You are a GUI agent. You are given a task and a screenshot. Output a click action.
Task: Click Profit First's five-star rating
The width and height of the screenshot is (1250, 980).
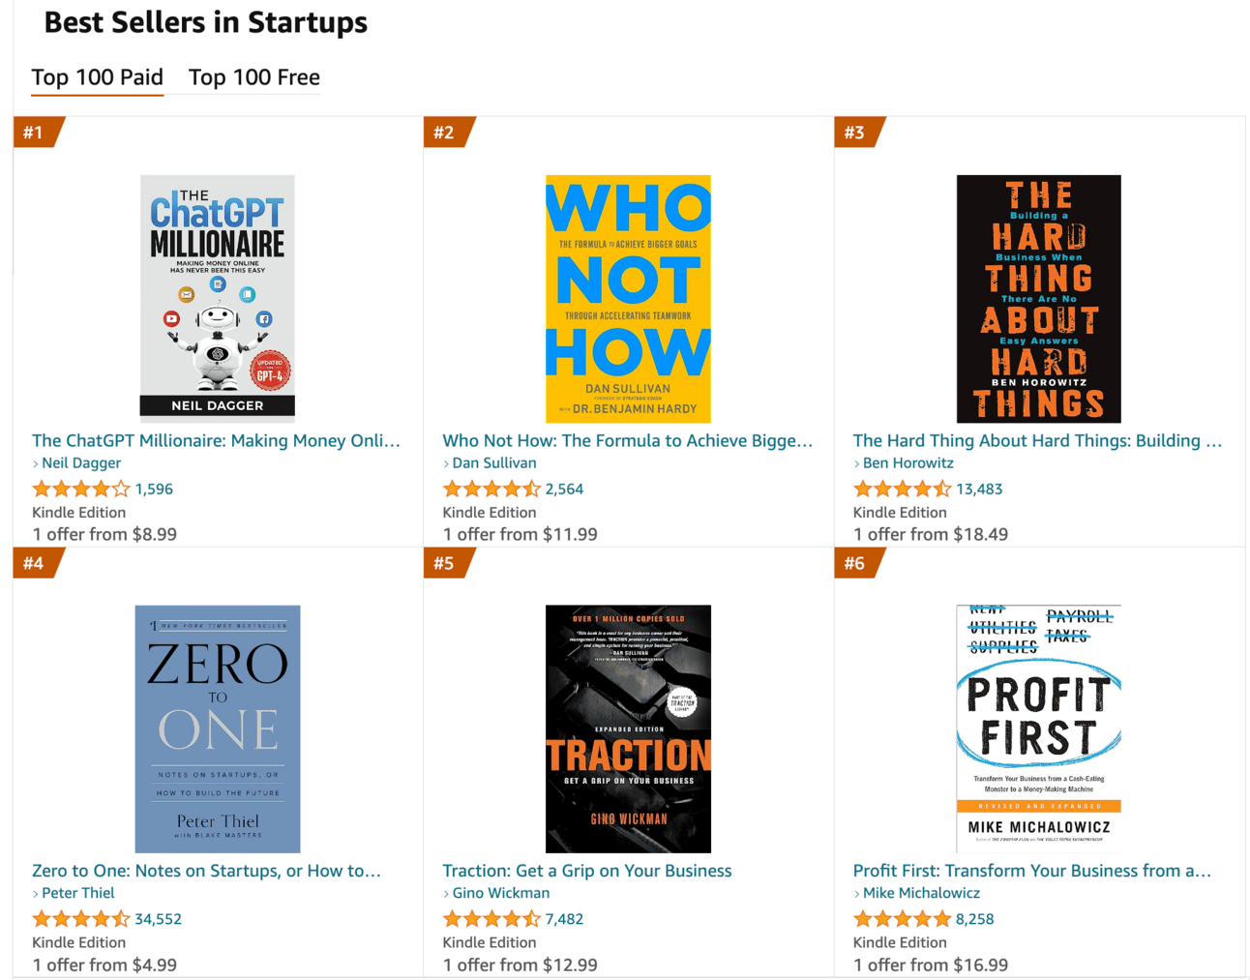pyautogui.click(x=902, y=919)
